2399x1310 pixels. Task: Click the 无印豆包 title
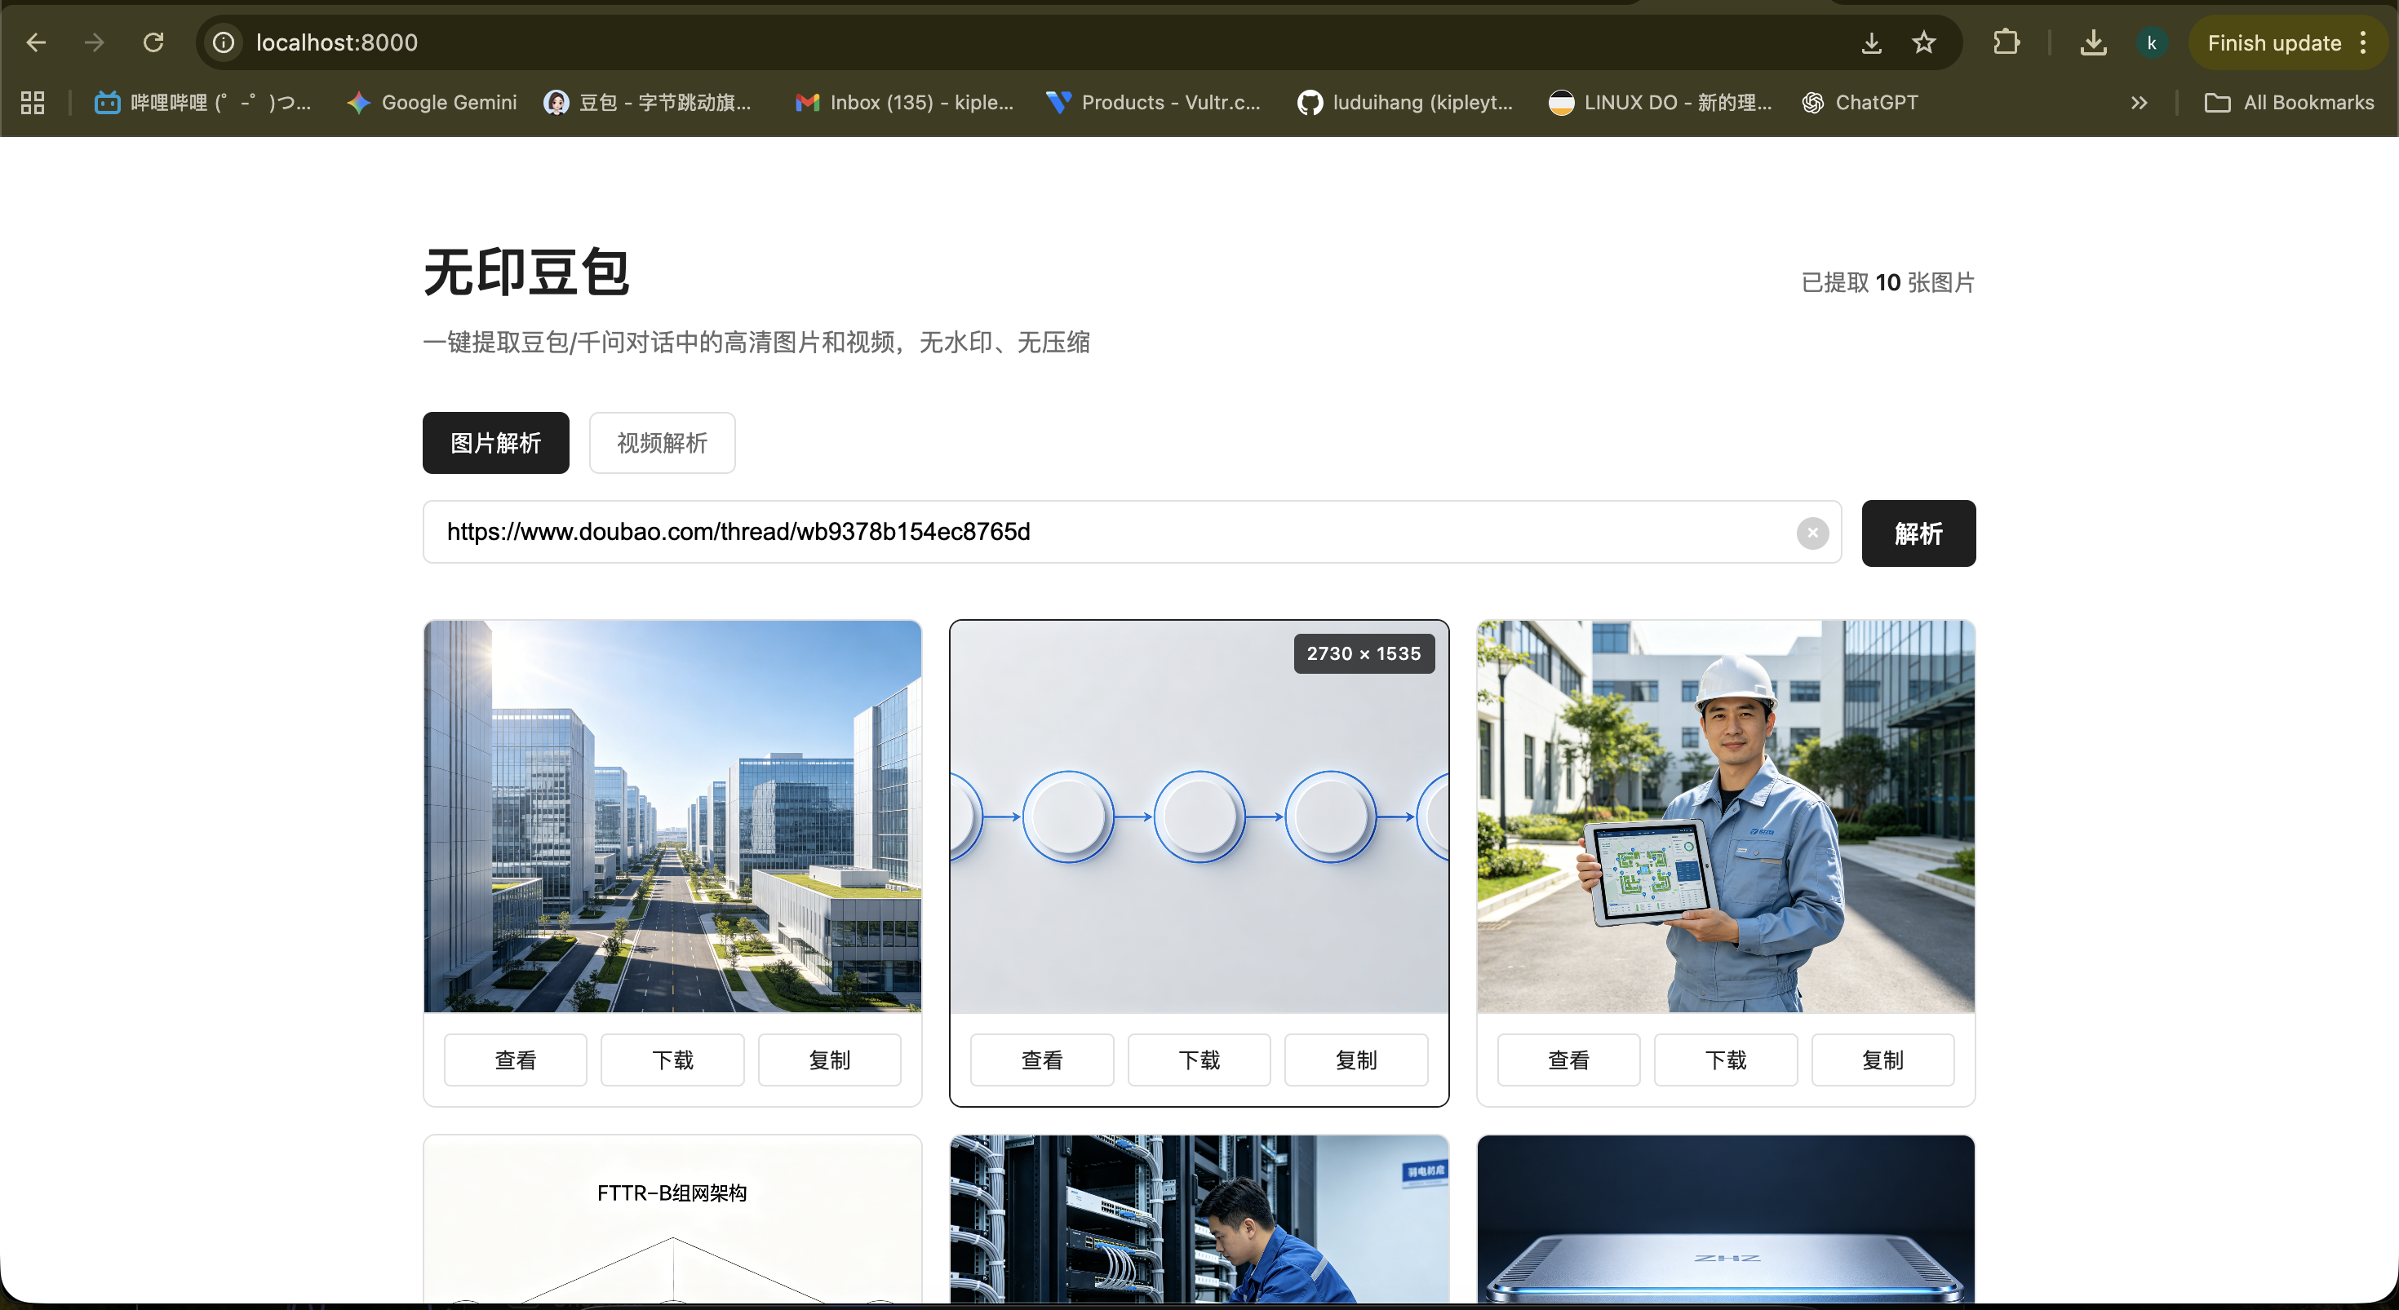coord(527,272)
